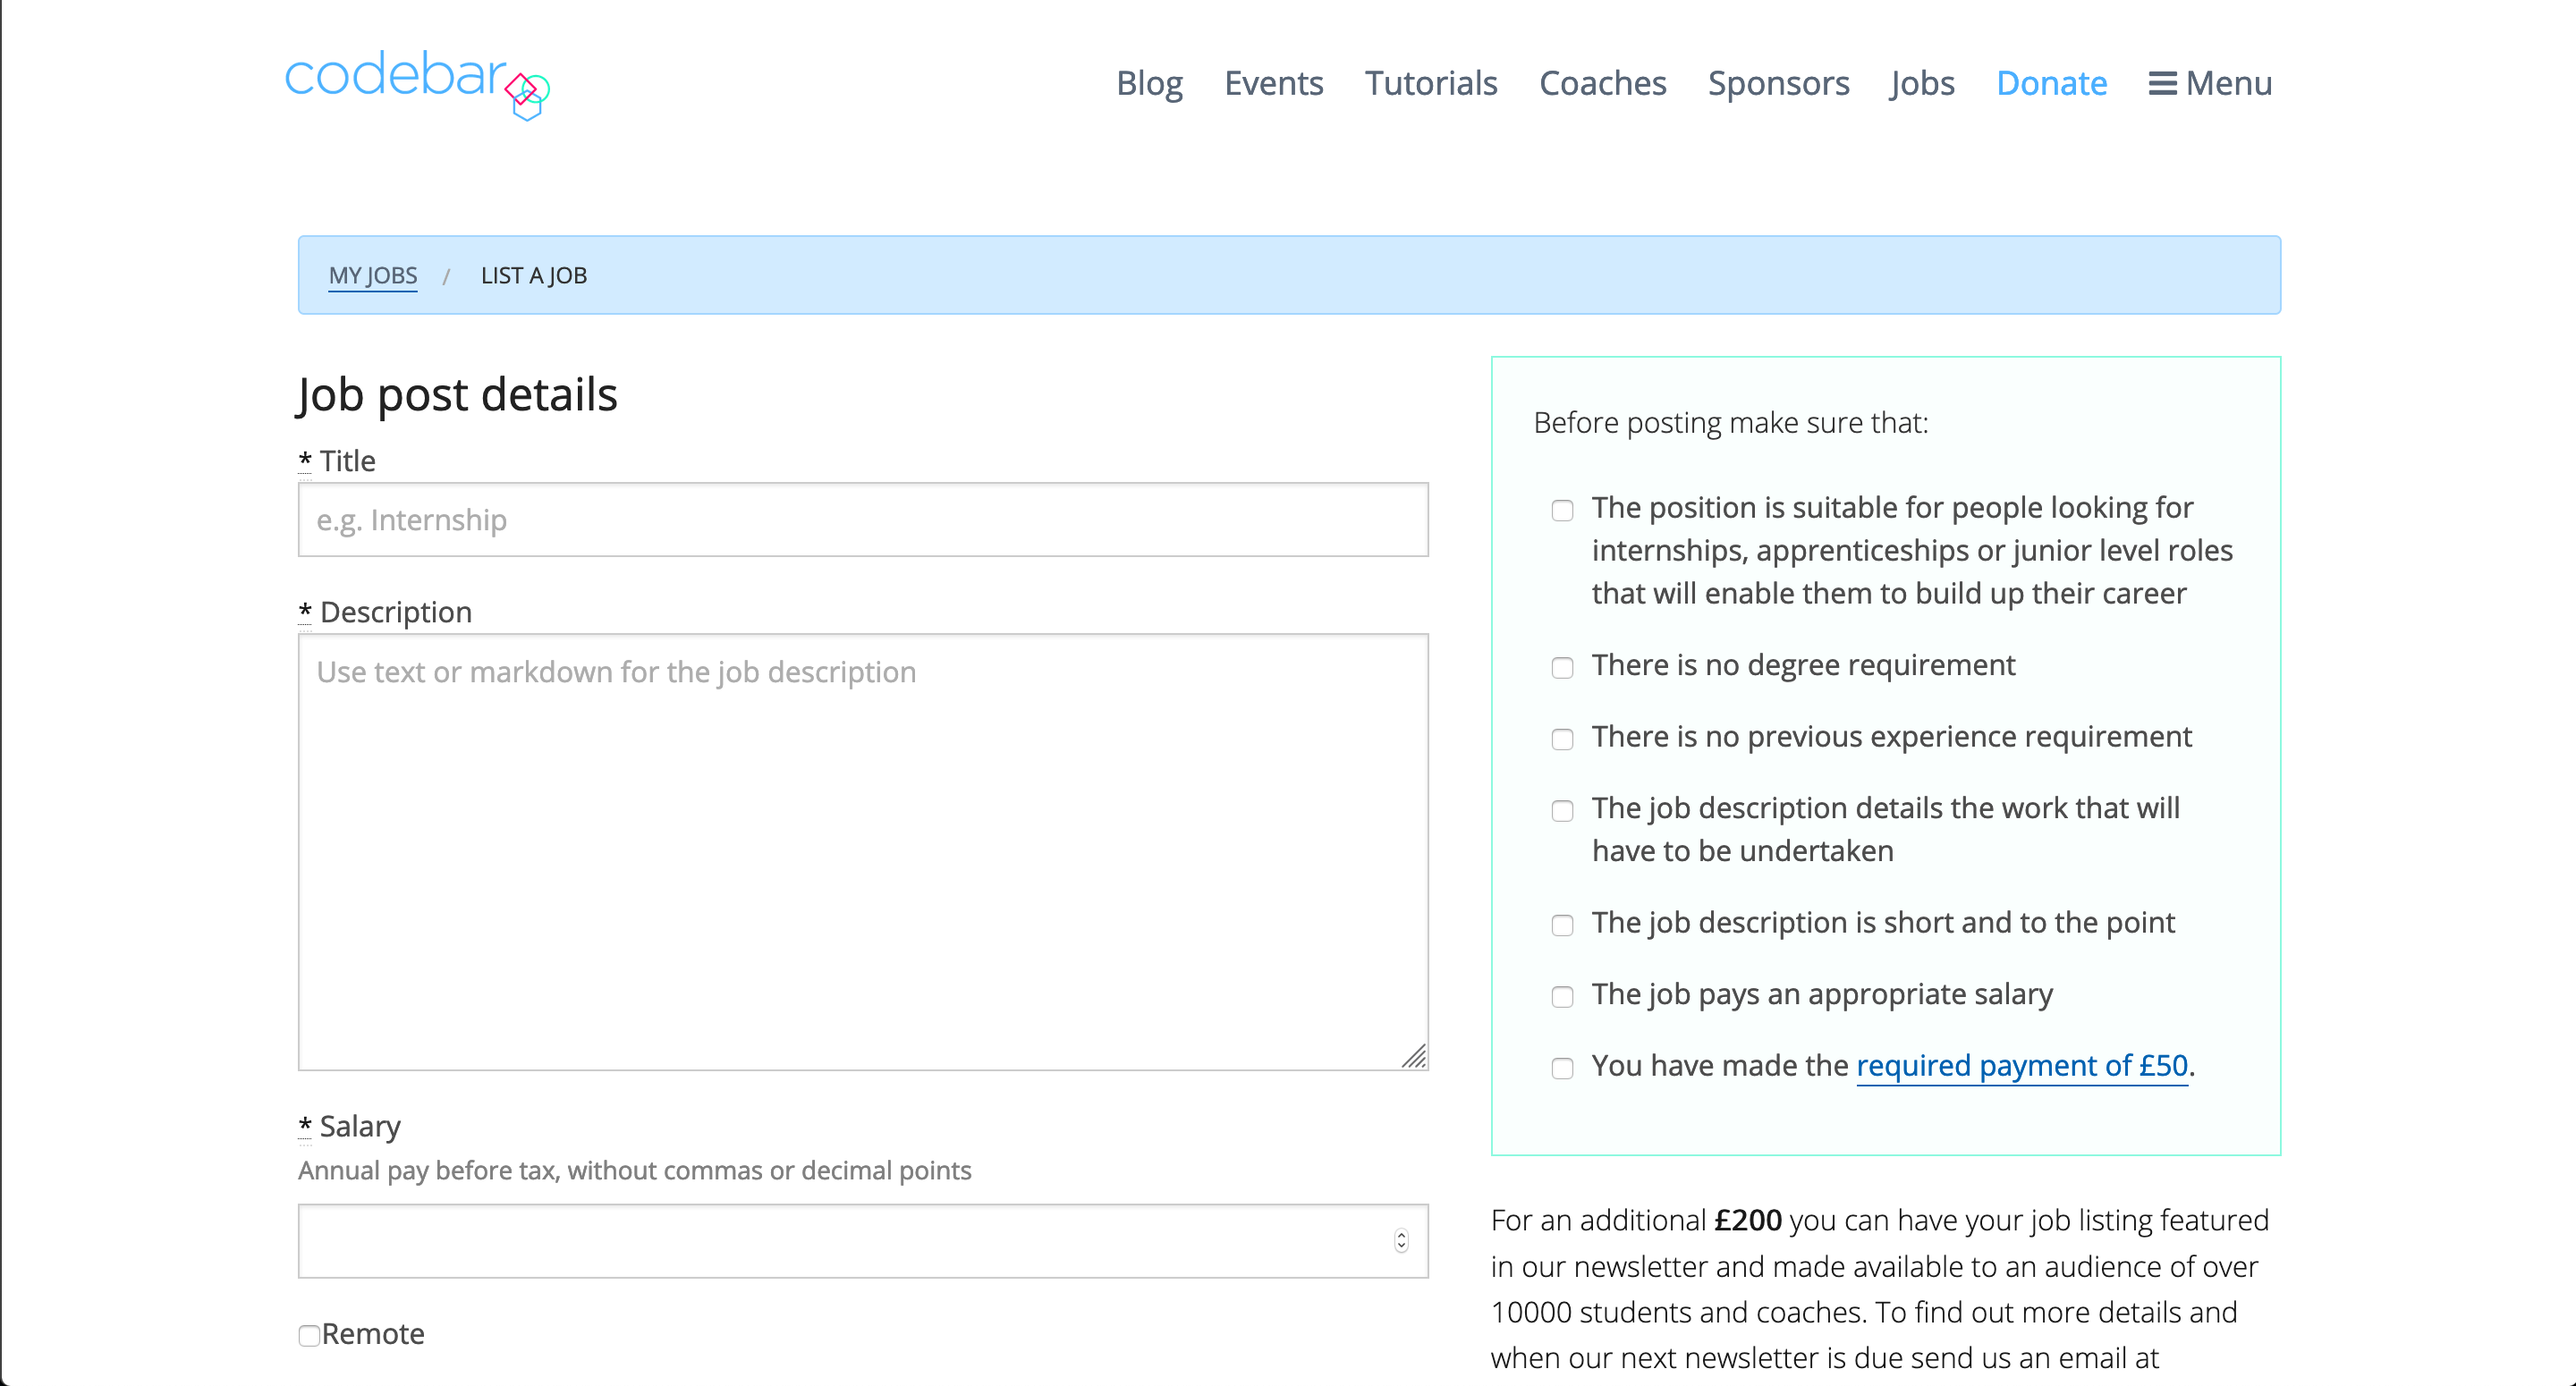Grab the description textarea resize handle

[1414, 1056]
